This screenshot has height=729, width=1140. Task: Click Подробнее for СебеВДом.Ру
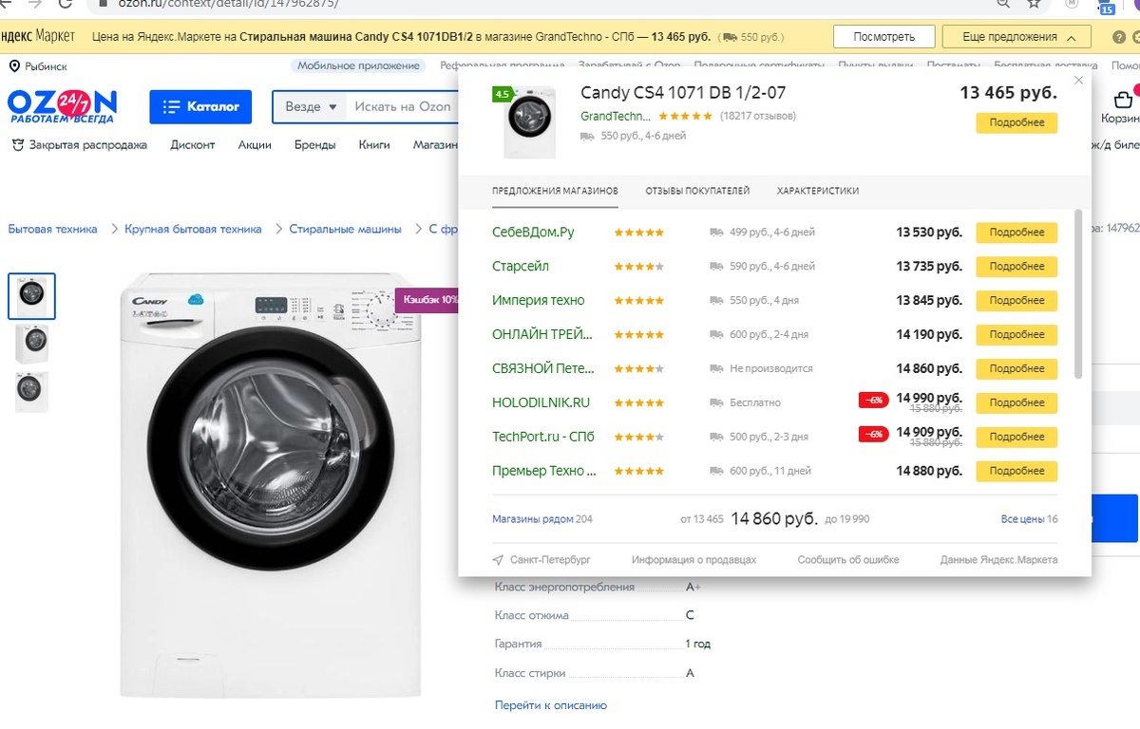[1016, 233]
